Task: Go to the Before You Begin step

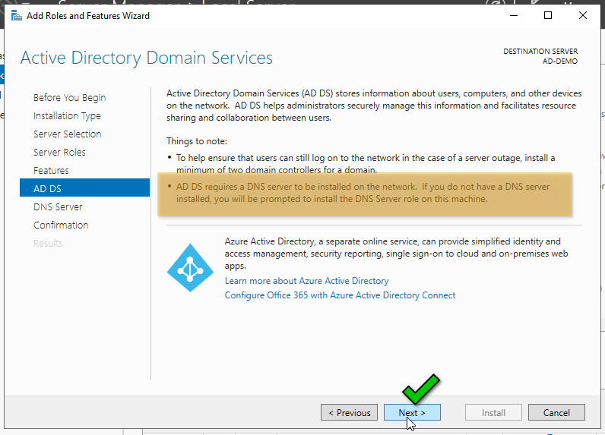Action: 69,97
